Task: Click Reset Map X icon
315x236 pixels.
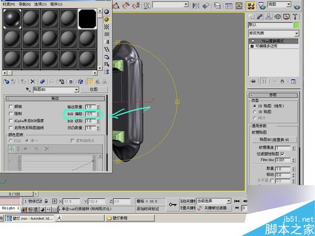Action: coord(33,82)
